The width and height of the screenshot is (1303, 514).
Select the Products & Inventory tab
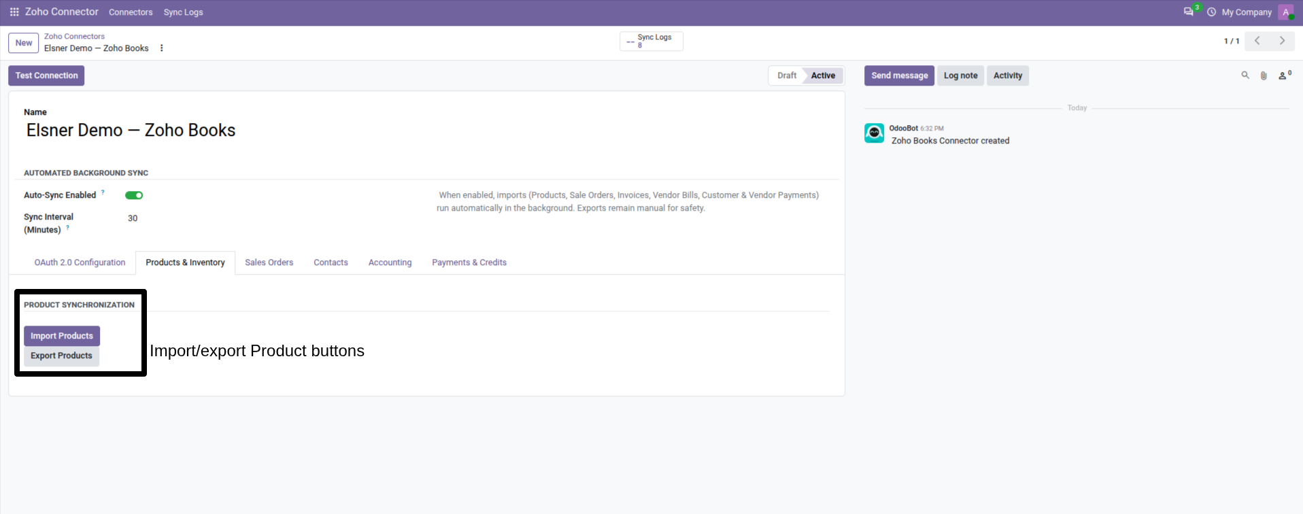[185, 262]
